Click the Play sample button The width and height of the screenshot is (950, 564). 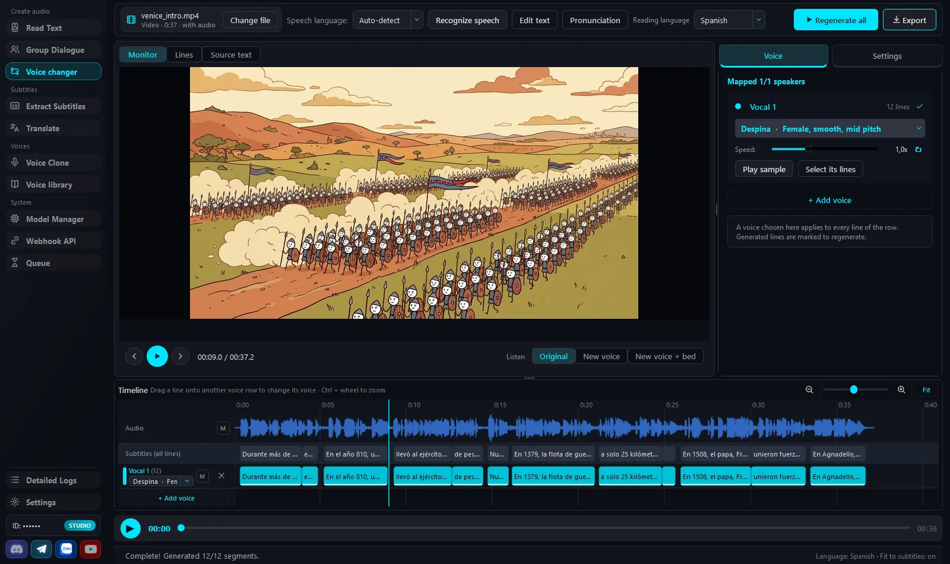point(764,169)
